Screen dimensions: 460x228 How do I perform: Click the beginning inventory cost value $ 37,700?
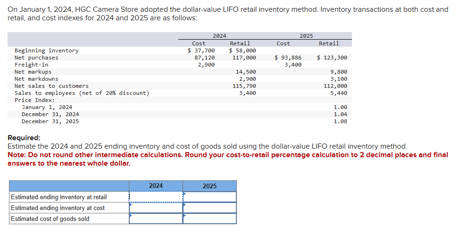201,51
